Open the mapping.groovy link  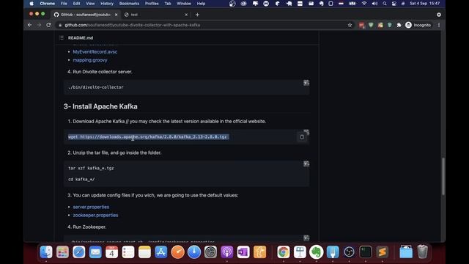pos(90,60)
